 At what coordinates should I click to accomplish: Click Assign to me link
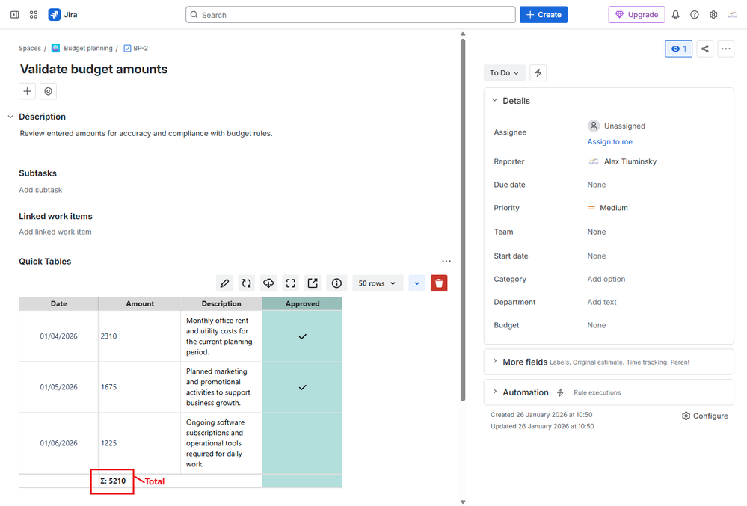(610, 141)
